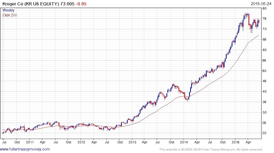Click the copyright notice text
Viewport: 274px width, 153px height.
coord(211,149)
